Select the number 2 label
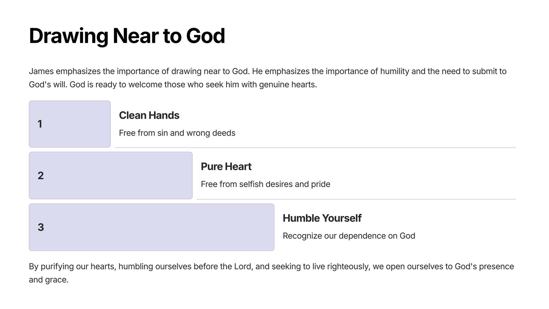This screenshot has width=549, height=309. [x=41, y=176]
